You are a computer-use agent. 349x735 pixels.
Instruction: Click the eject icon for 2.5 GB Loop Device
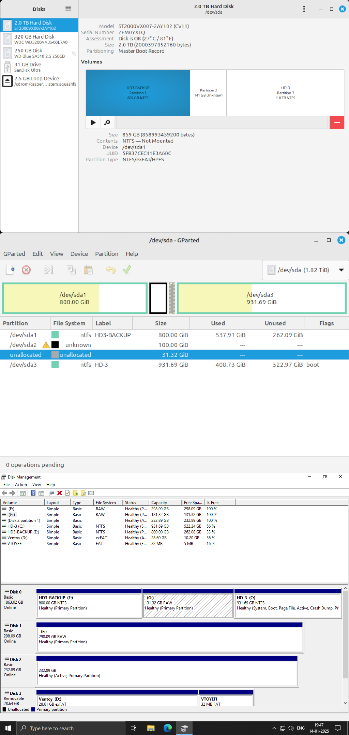pyautogui.click(x=7, y=81)
